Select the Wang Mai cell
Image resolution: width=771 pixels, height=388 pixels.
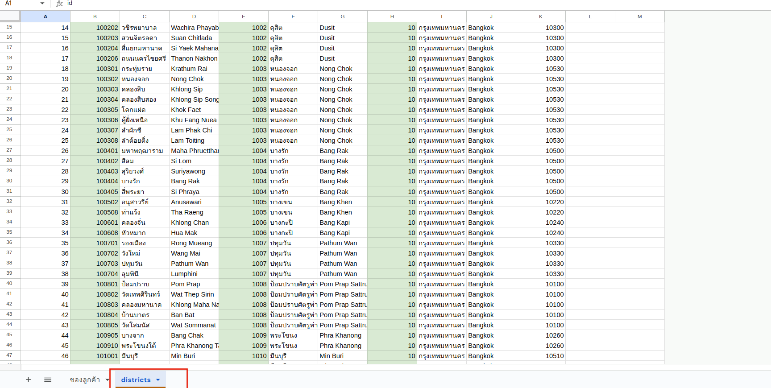pyautogui.click(x=194, y=253)
